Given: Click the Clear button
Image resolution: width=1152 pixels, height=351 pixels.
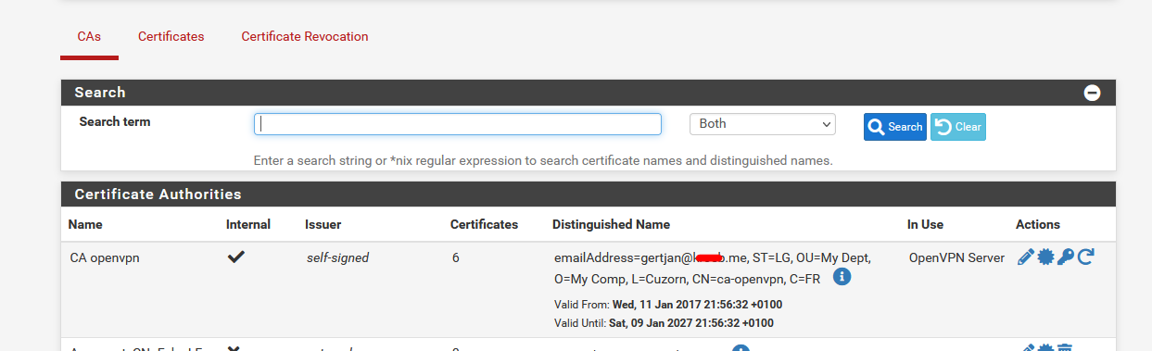Looking at the screenshot, I should point(958,127).
